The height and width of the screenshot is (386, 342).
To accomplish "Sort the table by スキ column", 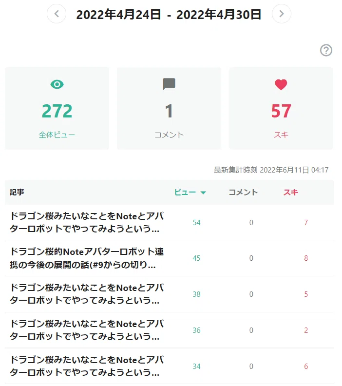I will point(290,192).
